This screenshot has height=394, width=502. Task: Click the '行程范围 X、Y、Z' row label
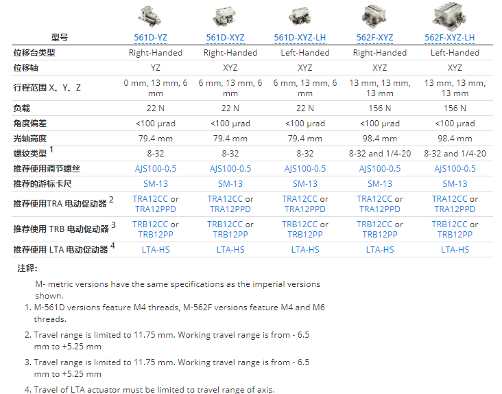click(x=47, y=88)
